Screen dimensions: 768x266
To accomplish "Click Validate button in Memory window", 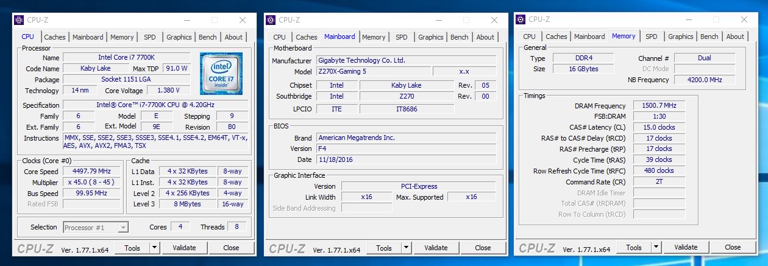I will pos(686,247).
